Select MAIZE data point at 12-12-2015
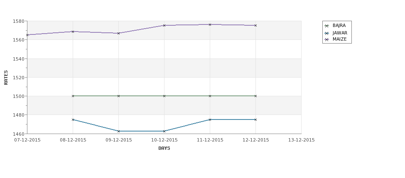 tap(255, 26)
